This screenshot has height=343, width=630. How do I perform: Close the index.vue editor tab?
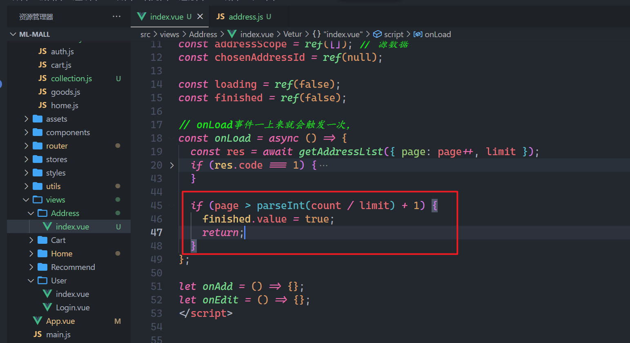[200, 16]
